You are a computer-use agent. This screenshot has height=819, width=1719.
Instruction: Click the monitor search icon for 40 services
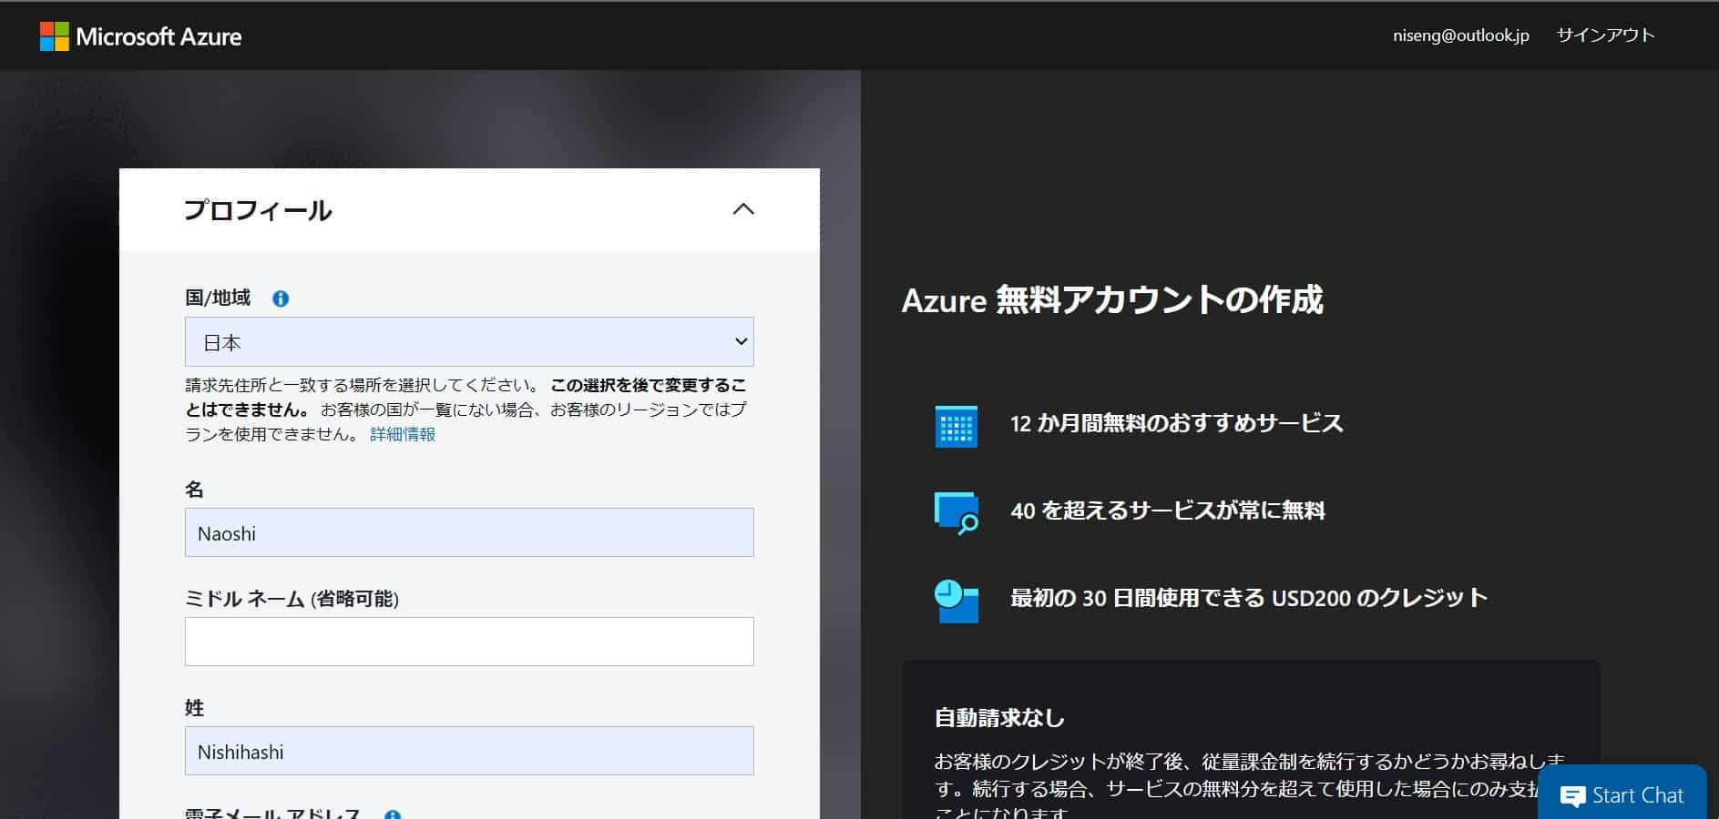pos(957,513)
